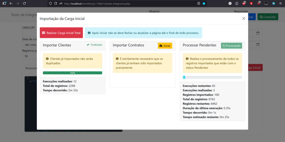
Task: Click the info icon in the blue alert
Action: click(x=89, y=33)
